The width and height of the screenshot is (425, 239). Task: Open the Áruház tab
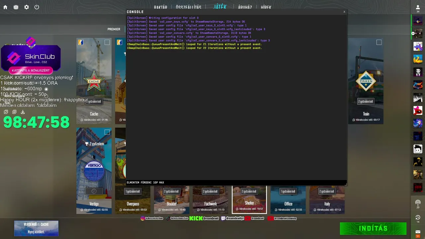pyautogui.click(x=245, y=7)
